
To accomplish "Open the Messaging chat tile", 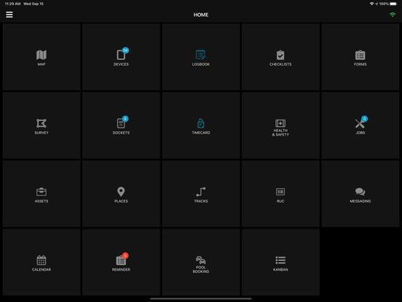I will click(360, 194).
